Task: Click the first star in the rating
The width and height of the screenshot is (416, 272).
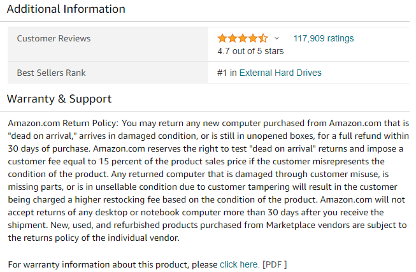Action: pyautogui.click(x=222, y=38)
